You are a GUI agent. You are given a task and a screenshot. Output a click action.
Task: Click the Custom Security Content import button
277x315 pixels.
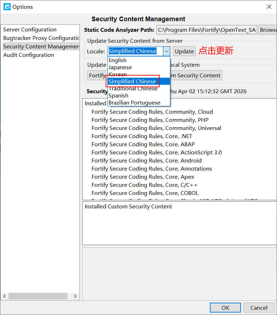pos(196,75)
